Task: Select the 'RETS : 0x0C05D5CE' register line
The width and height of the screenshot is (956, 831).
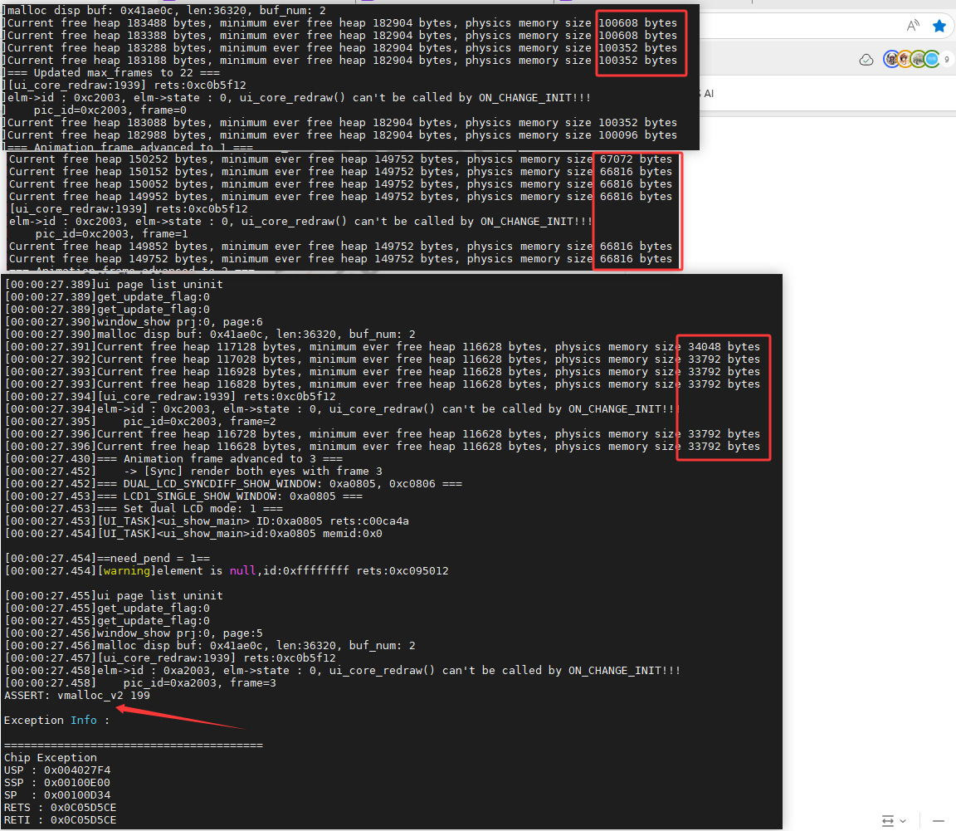Action: [x=60, y=808]
